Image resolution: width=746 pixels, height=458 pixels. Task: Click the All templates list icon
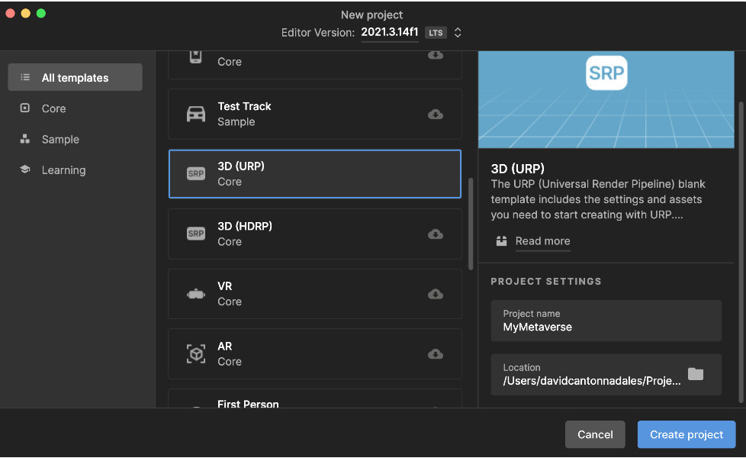tap(25, 77)
